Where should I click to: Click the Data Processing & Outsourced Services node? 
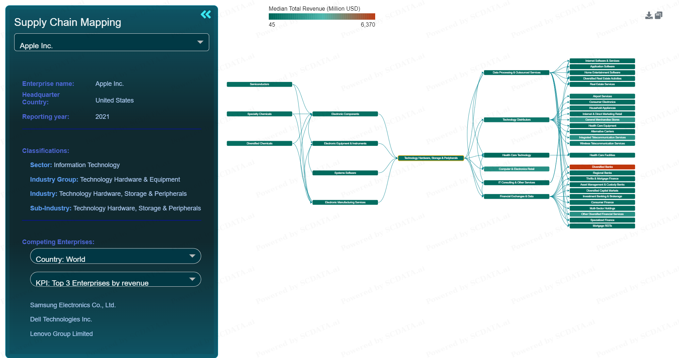[x=516, y=72]
